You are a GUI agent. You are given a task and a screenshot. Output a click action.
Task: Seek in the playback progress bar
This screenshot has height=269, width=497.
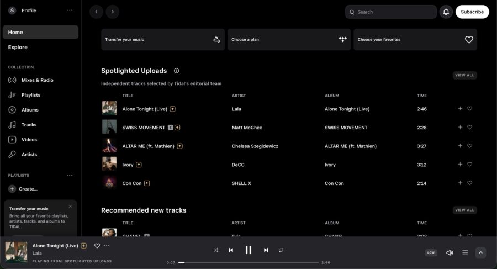pos(248,262)
